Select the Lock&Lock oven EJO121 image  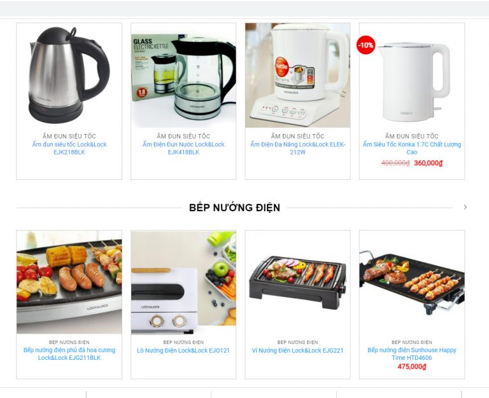click(x=183, y=282)
